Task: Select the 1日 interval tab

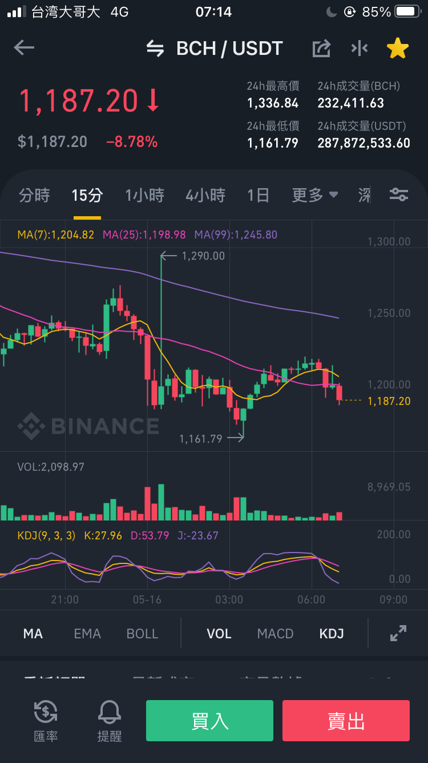Action: click(x=258, y=196)
